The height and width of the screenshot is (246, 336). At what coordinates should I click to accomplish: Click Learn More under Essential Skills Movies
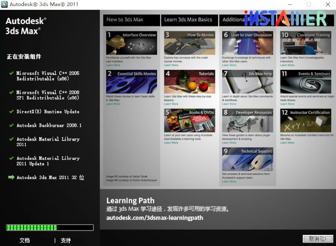tap(113, 104)
